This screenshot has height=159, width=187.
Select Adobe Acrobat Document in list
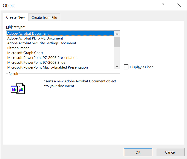click(28, 33)
